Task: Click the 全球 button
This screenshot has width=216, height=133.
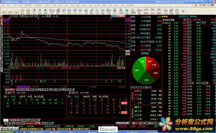Action: point(146,10)
